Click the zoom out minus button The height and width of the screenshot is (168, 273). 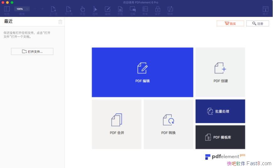34,9
